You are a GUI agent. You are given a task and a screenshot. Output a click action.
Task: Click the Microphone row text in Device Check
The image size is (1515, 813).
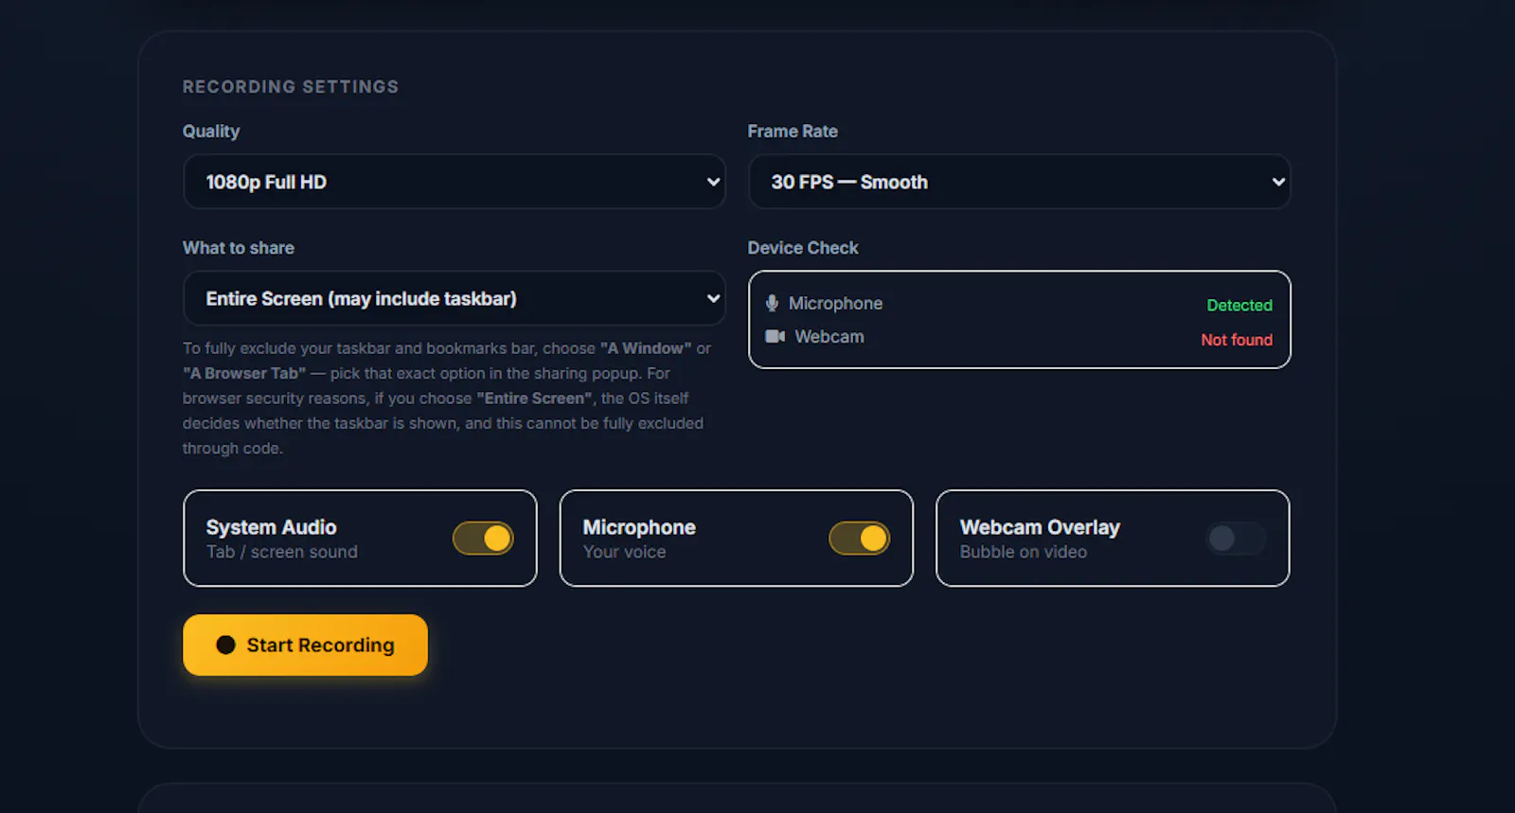click(835, 303)
